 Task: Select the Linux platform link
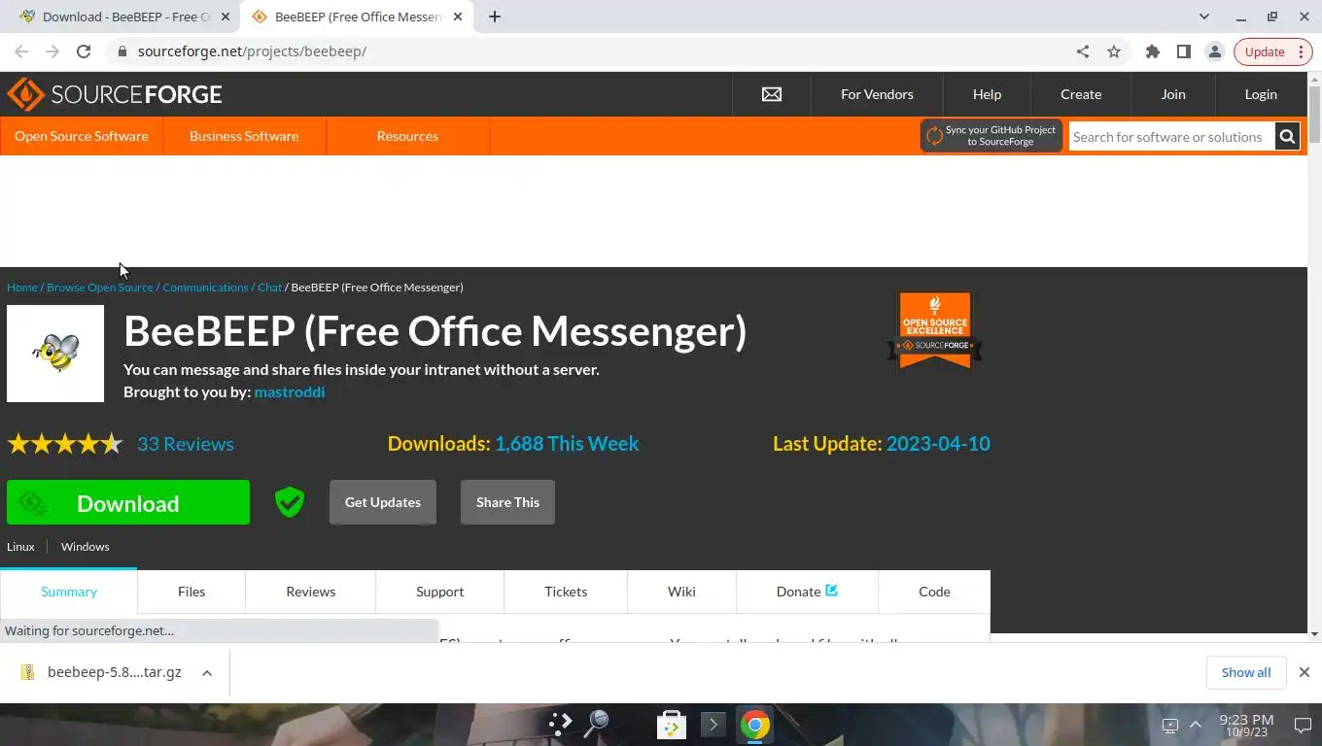[x=20, y=547]
